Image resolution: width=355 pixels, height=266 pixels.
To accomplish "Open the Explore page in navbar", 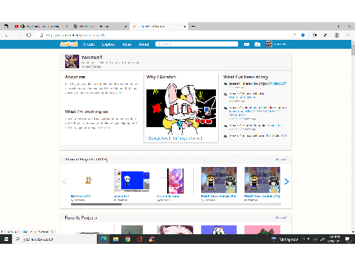I will (108, 44).
